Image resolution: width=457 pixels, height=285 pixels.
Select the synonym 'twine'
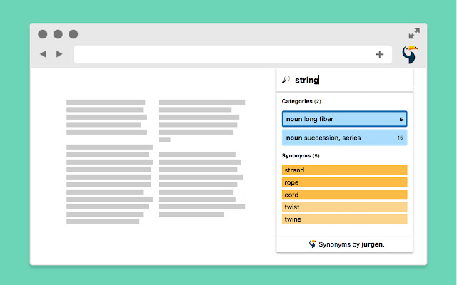(344, 219)
